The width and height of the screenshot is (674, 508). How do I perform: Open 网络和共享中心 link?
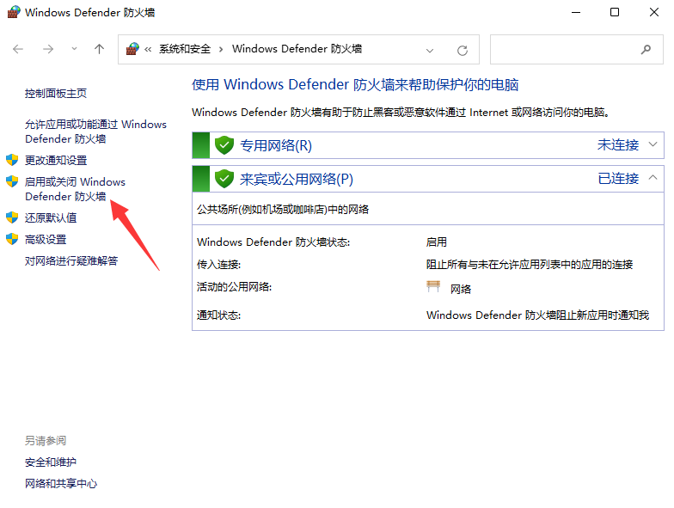coord(61,483)
